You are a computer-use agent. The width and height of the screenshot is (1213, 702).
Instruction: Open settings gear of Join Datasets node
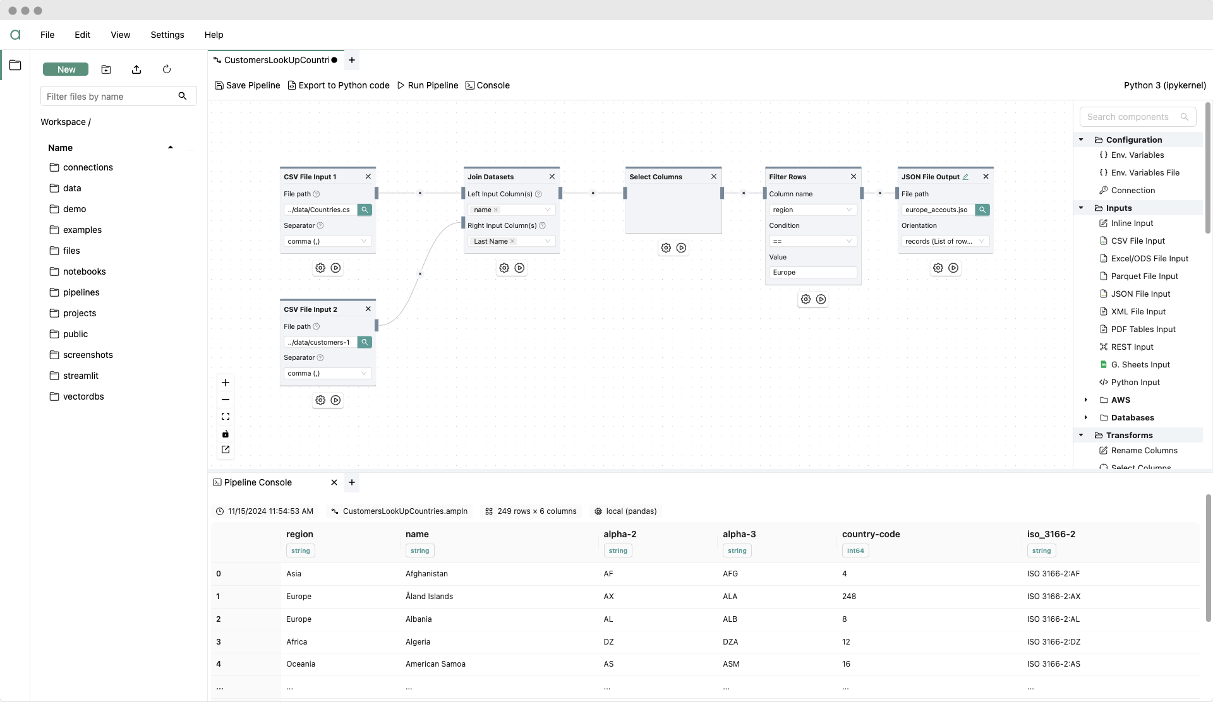504,268
